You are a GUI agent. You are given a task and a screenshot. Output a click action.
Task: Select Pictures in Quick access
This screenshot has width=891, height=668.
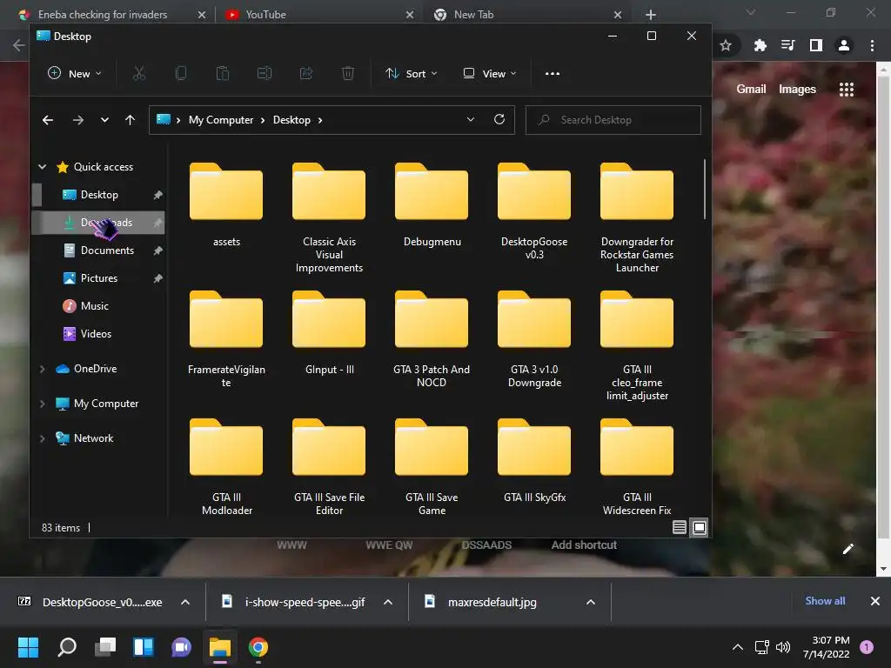tap(99, 277)
